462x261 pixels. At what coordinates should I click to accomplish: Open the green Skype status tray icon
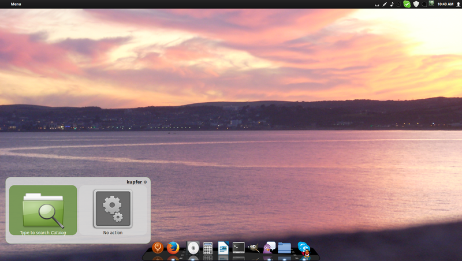[407, 4]
